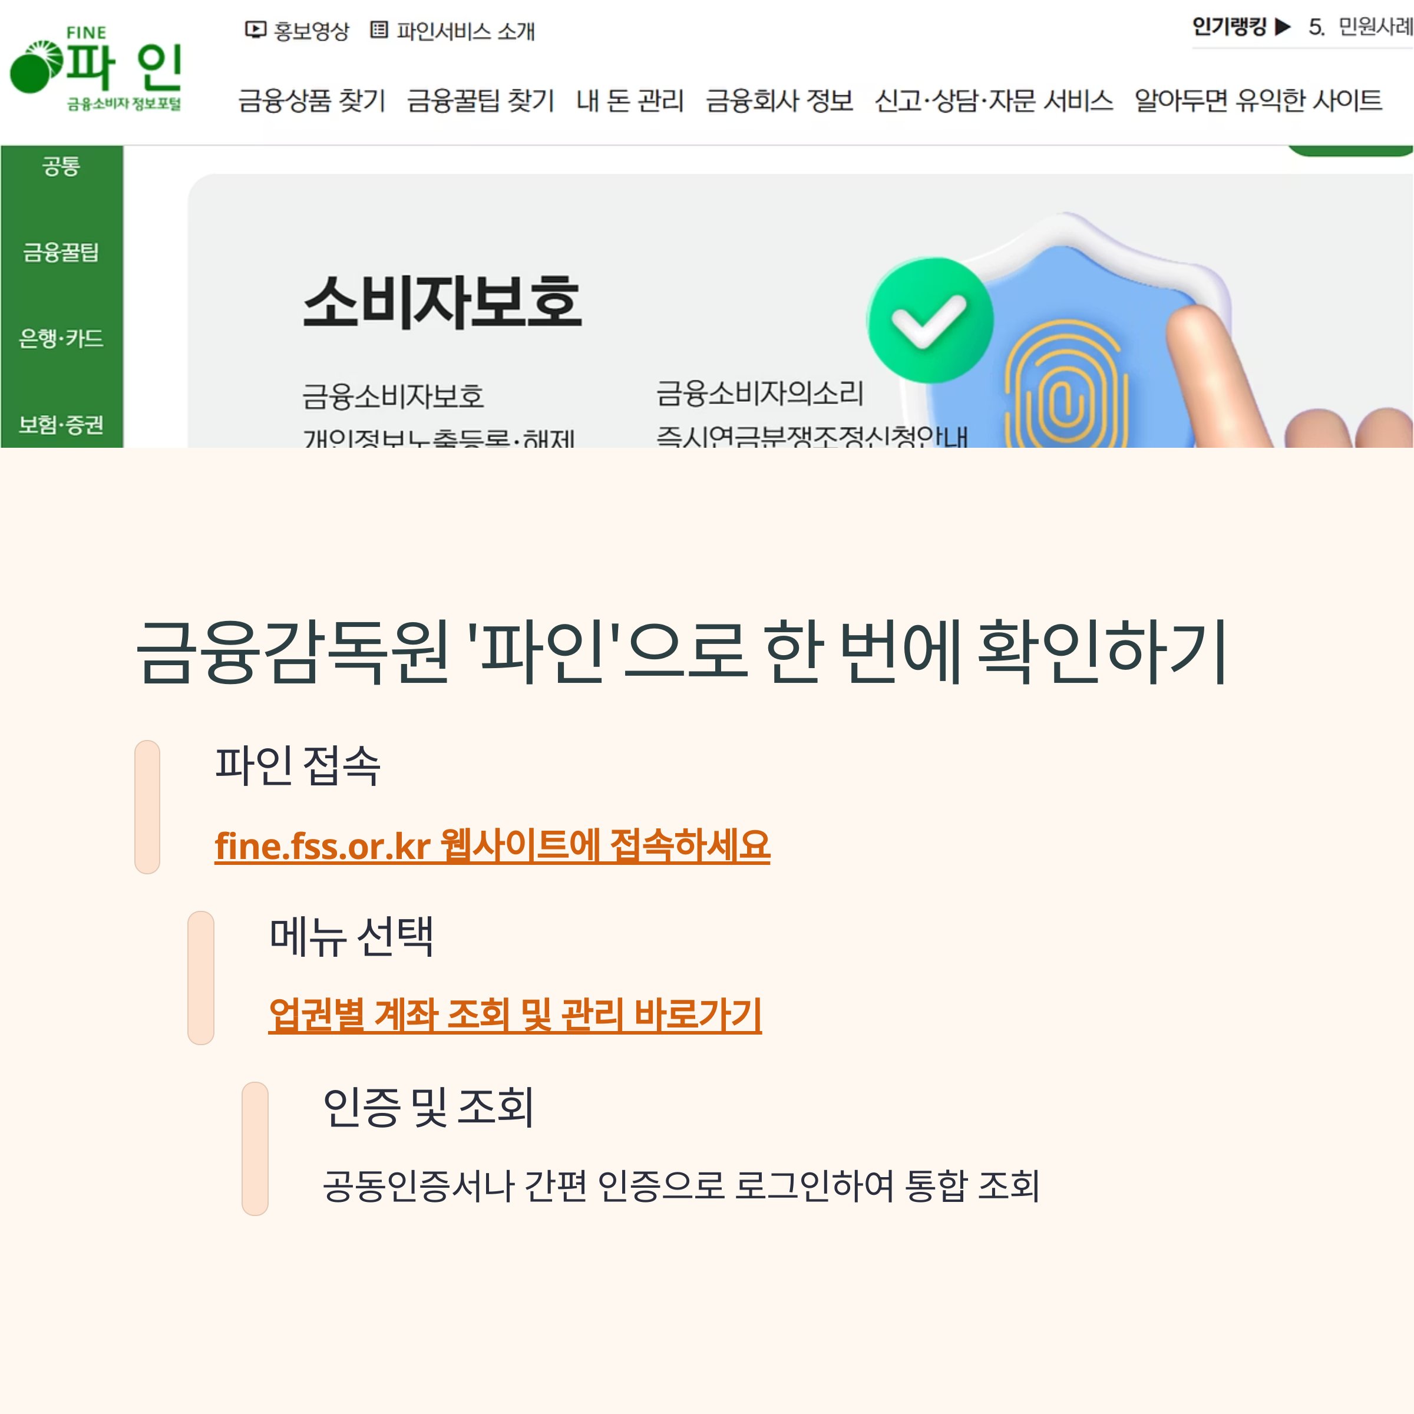Click the 인기랭킹 play arrow icon
The width and height of the screenshot is (1414, 1414).
pos(1281,27)
